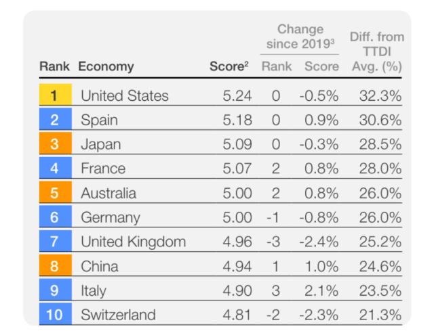Image resolution: width=434 pixels, height=331 pixels.
Task: Select the Score column header
Action: 230,66
